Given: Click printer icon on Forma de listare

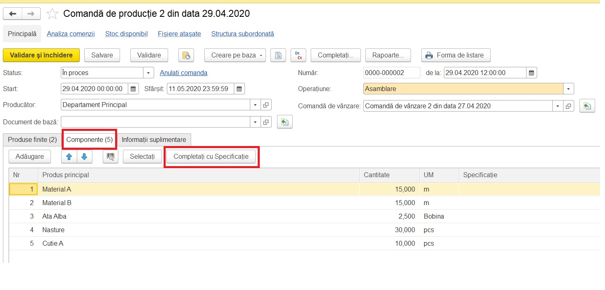Looking at the screenshot, I should (x=429, y=55).
